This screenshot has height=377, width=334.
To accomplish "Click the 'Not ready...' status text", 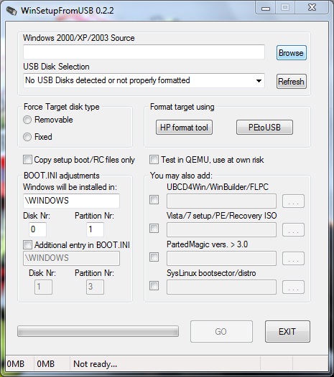I will 96,364.
